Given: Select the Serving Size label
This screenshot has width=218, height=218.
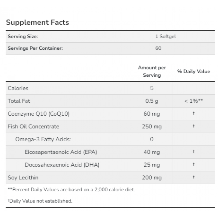Looking at the screenshot, I should click(23, 37).
